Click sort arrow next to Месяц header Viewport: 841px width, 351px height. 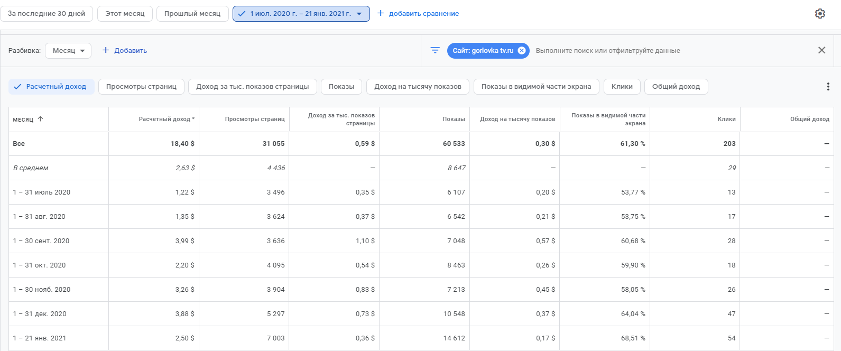point(41,119)
